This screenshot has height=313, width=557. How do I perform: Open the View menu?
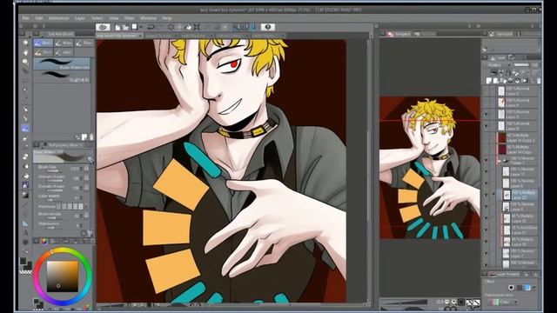(x=114, y=17)
